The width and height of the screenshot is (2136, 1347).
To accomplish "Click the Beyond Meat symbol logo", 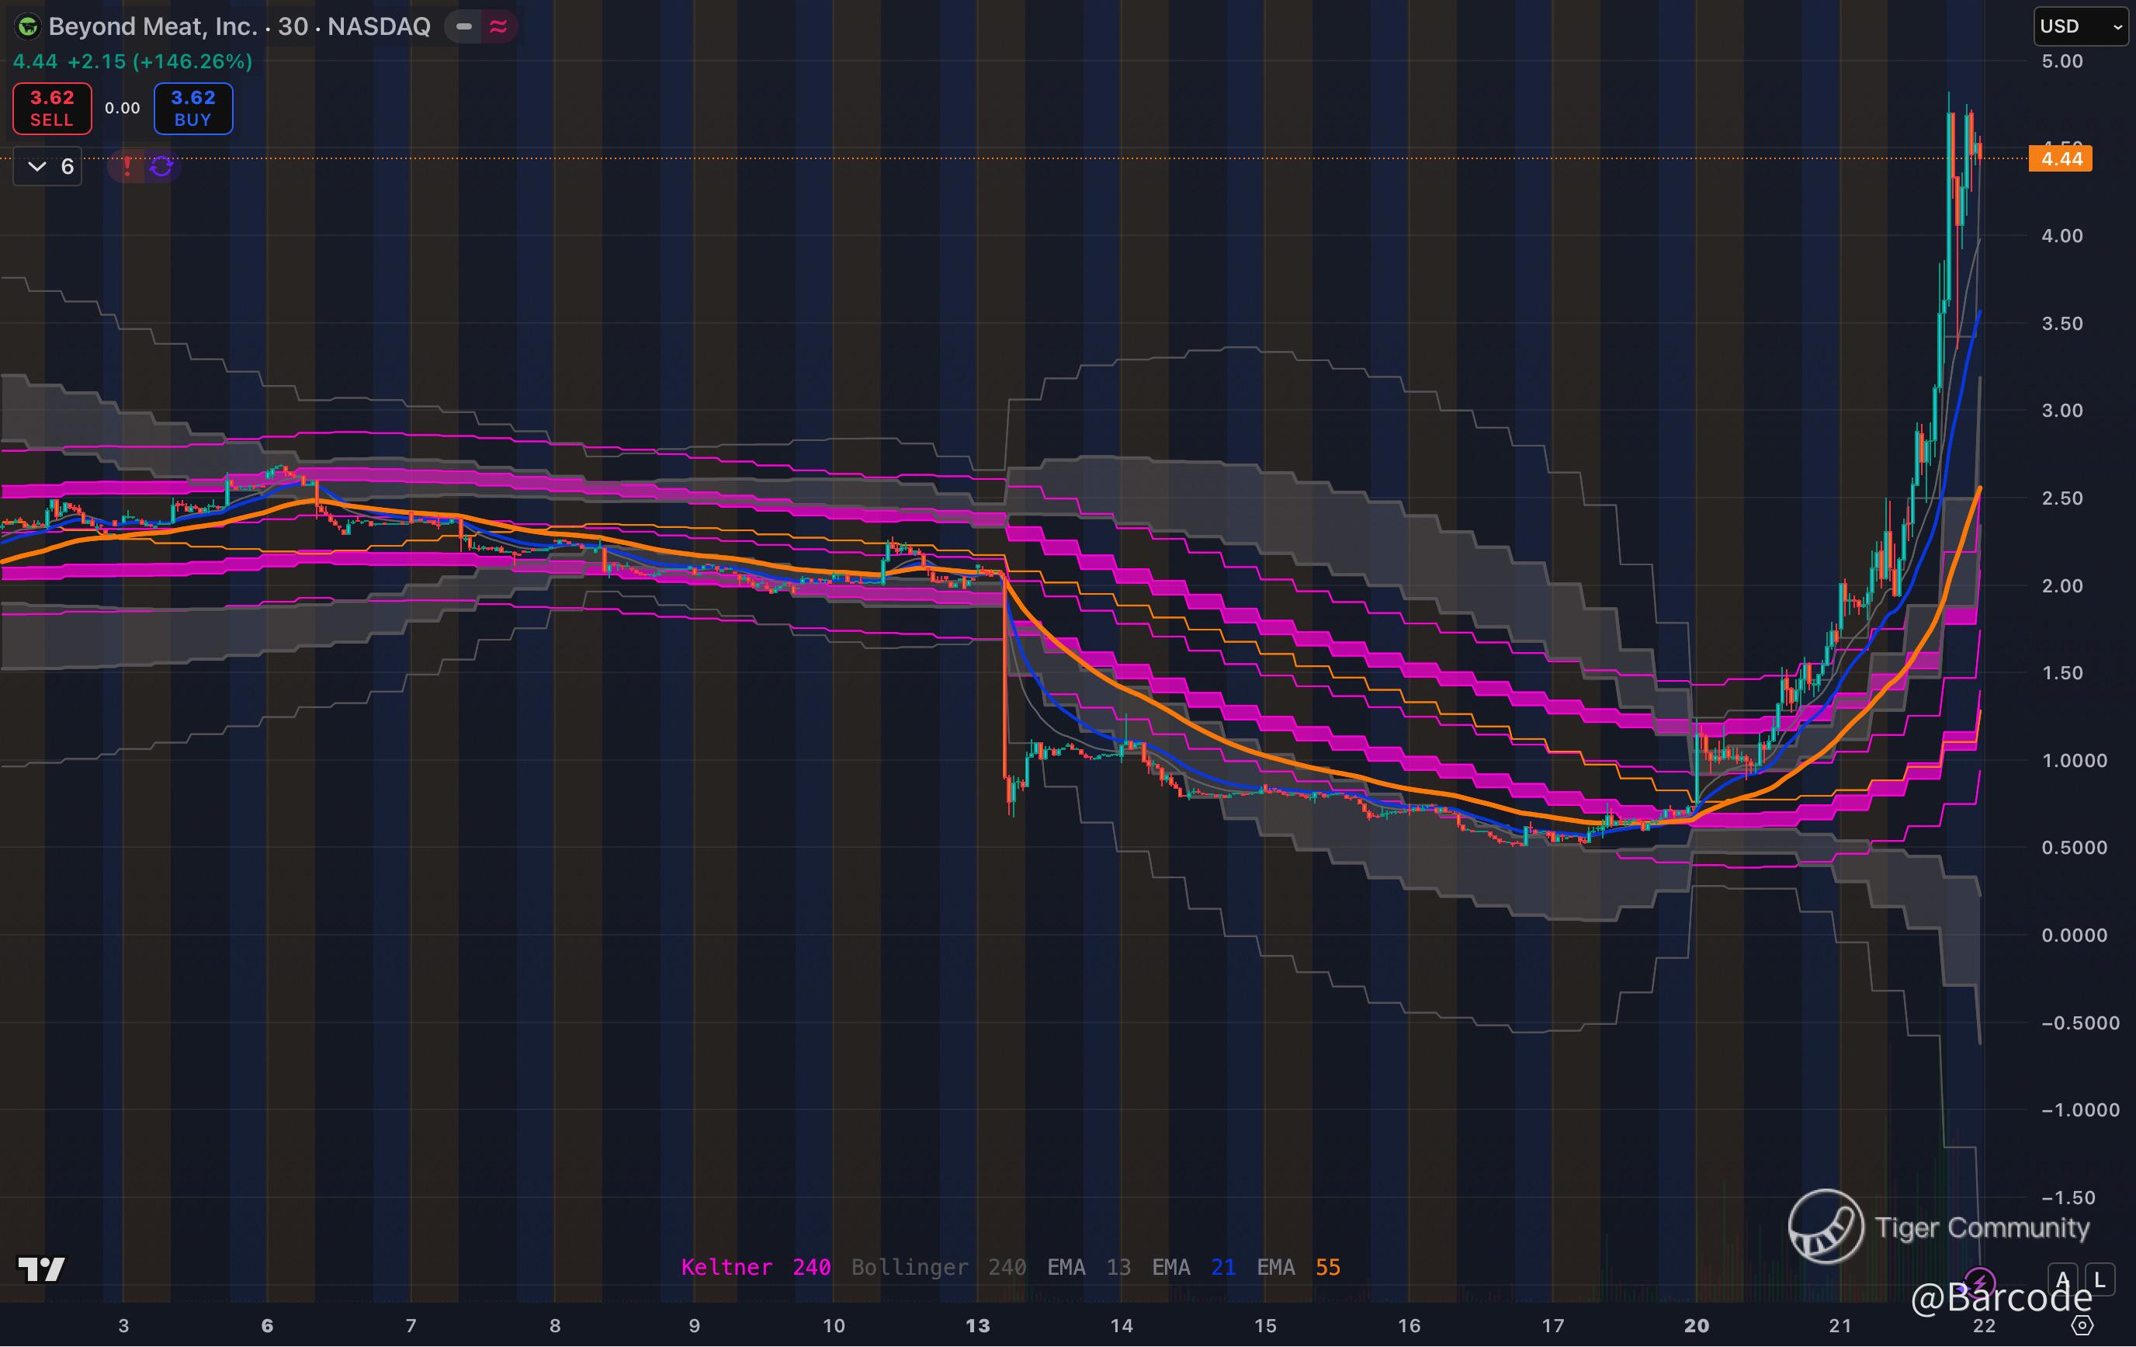I will pyautogui.click(x=27, y=26).
